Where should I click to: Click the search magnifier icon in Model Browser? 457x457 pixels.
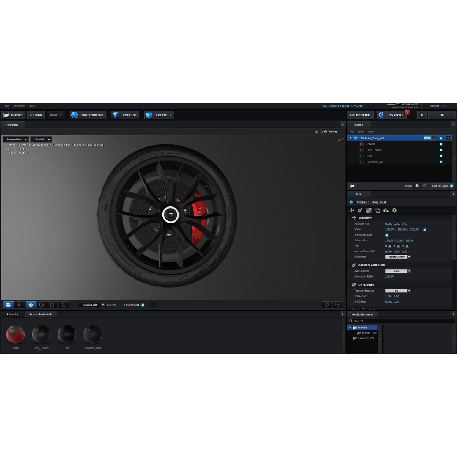pyautogui.click(x=351, y=321)
